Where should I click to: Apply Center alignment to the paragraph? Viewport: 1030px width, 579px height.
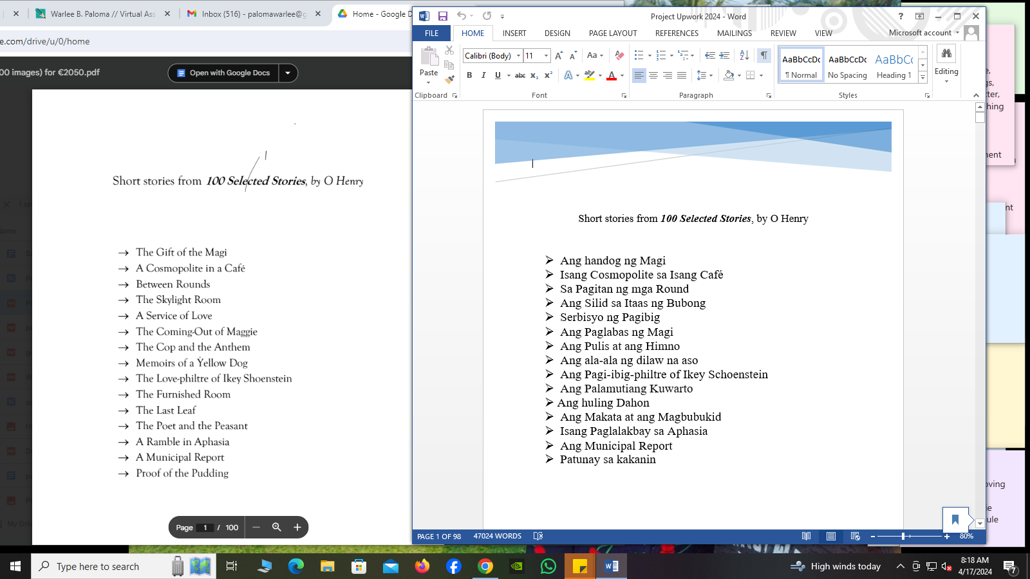tap(653, 75)
